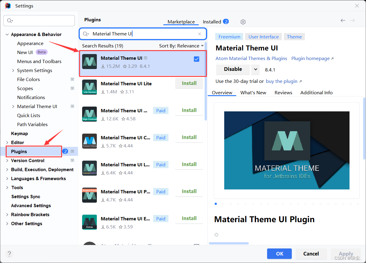Click the Project Frame plugin logo
366x263 pixels.
point(89,195)
